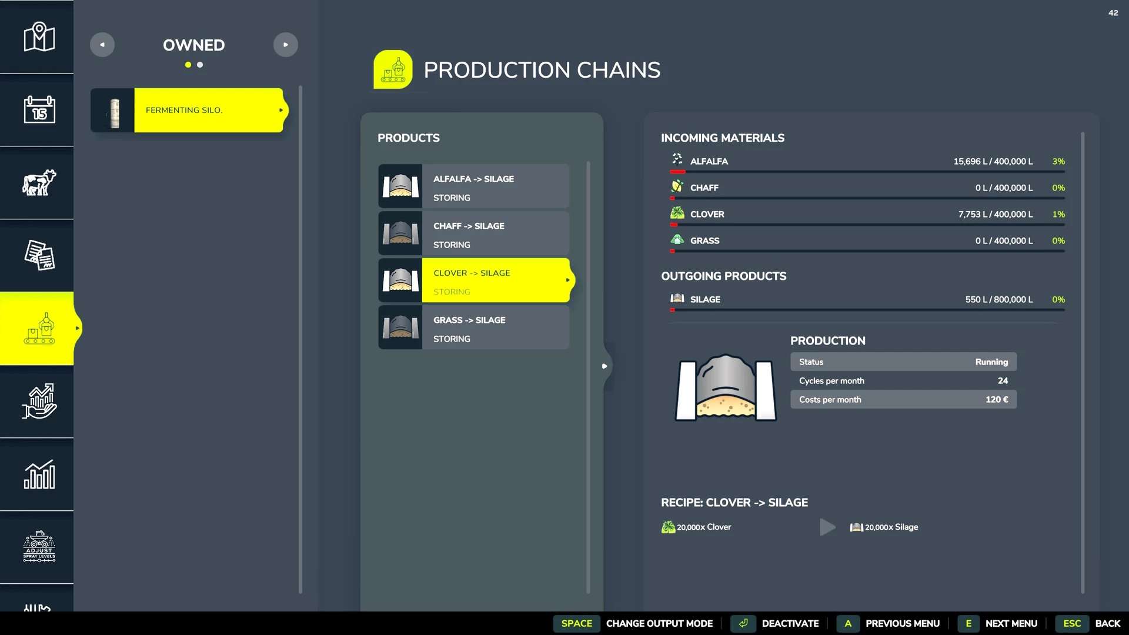Select Grass -> Silage product
This screenshot has width=1129, height=635.
coord(474,327)
